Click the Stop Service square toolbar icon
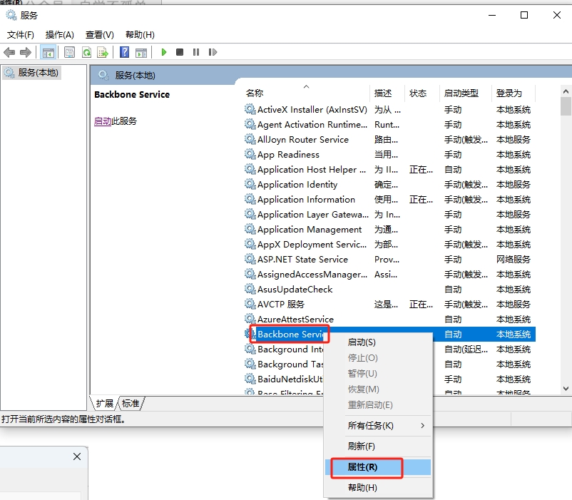 tap(180, 52)
